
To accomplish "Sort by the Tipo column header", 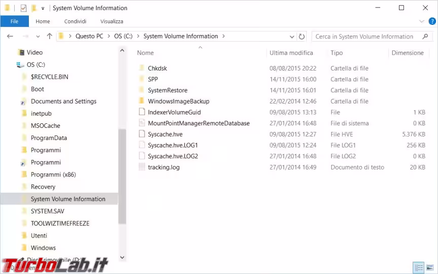I will [337, 53].
